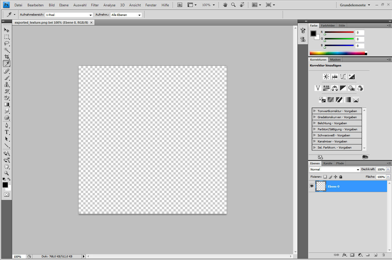
Task: Open Deckkraft slider arrow
Action: 388,170
